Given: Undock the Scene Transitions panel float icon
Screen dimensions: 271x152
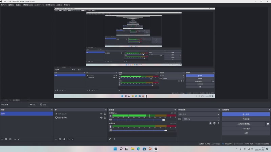Looking at the screenshot, I should pos(219,109).
